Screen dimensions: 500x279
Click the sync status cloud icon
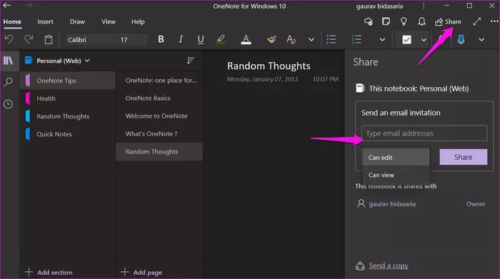tap(369, 21)
